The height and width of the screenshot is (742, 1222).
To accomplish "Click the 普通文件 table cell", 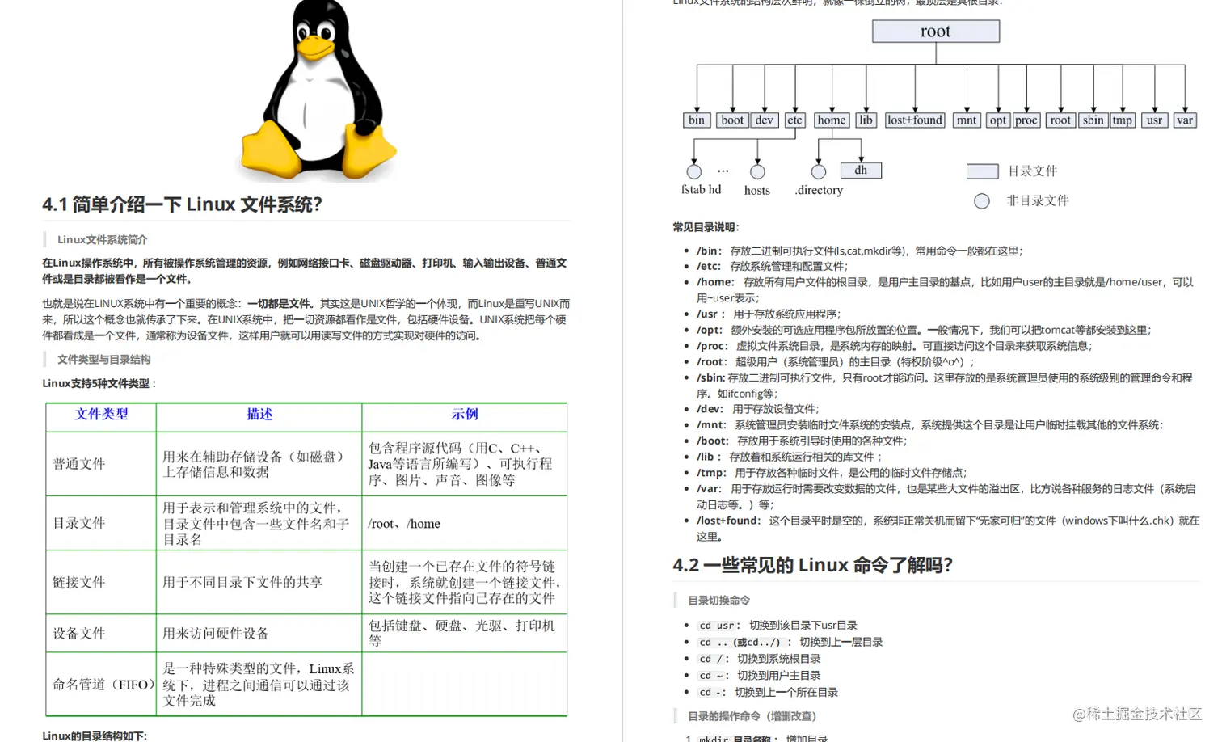I will point(78,463).
